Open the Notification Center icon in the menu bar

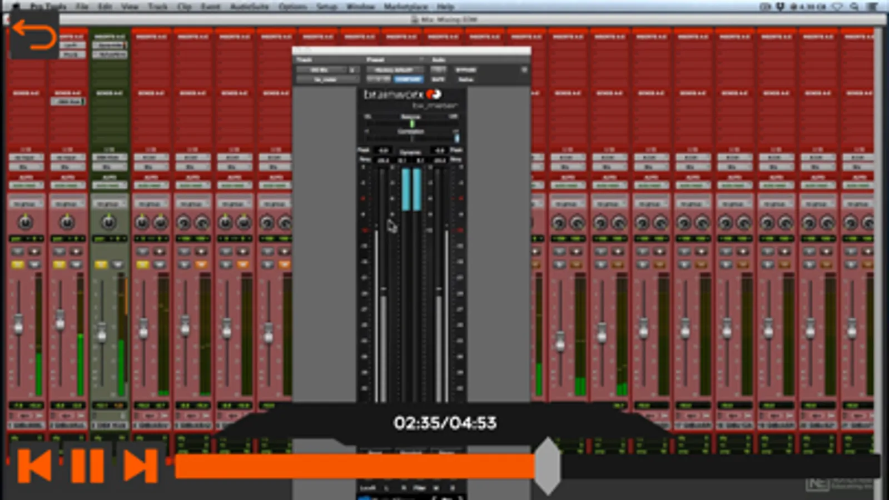point(872,7)
